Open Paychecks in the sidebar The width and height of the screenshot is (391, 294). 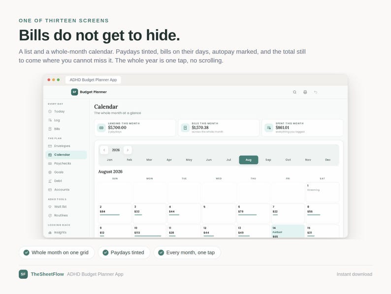tap(66, 163)
